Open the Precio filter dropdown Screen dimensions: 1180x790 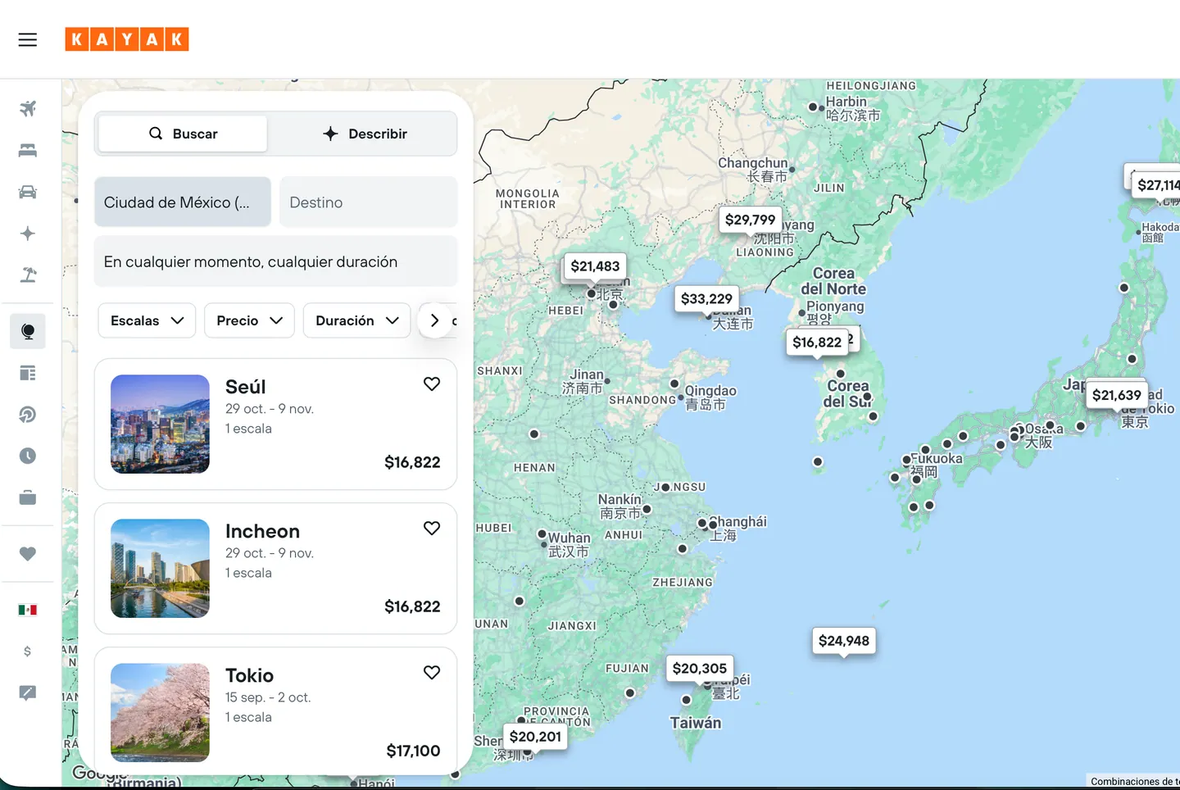coord(249,320)
